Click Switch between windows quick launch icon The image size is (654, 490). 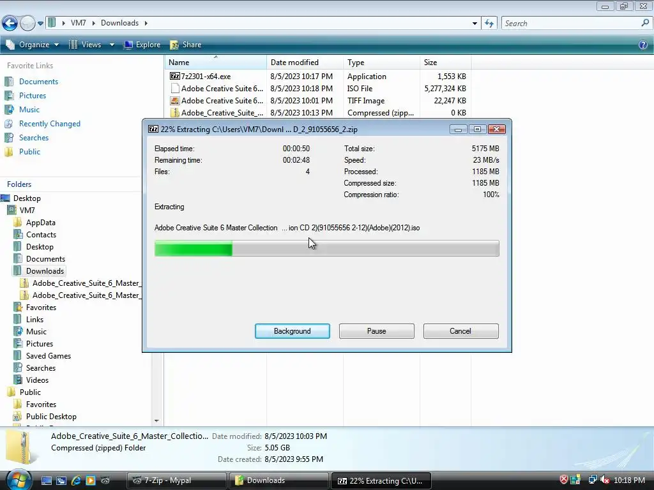point(61,480)
